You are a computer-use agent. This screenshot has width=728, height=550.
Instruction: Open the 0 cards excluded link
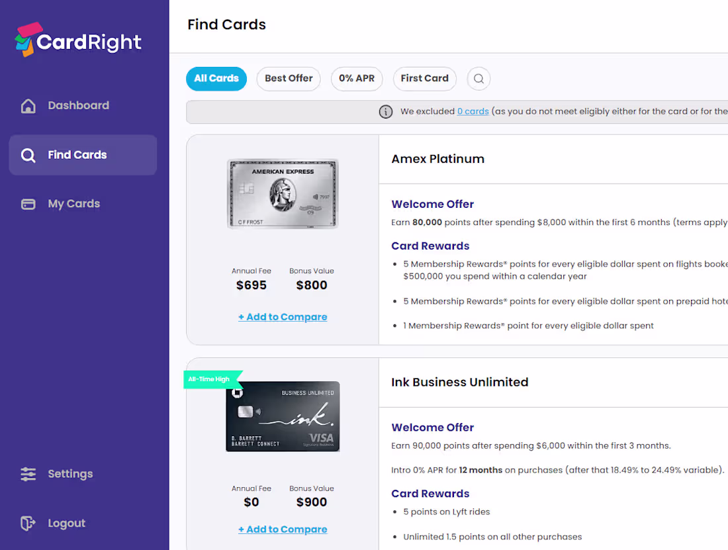pyautogui.click(x=473, y=111)
